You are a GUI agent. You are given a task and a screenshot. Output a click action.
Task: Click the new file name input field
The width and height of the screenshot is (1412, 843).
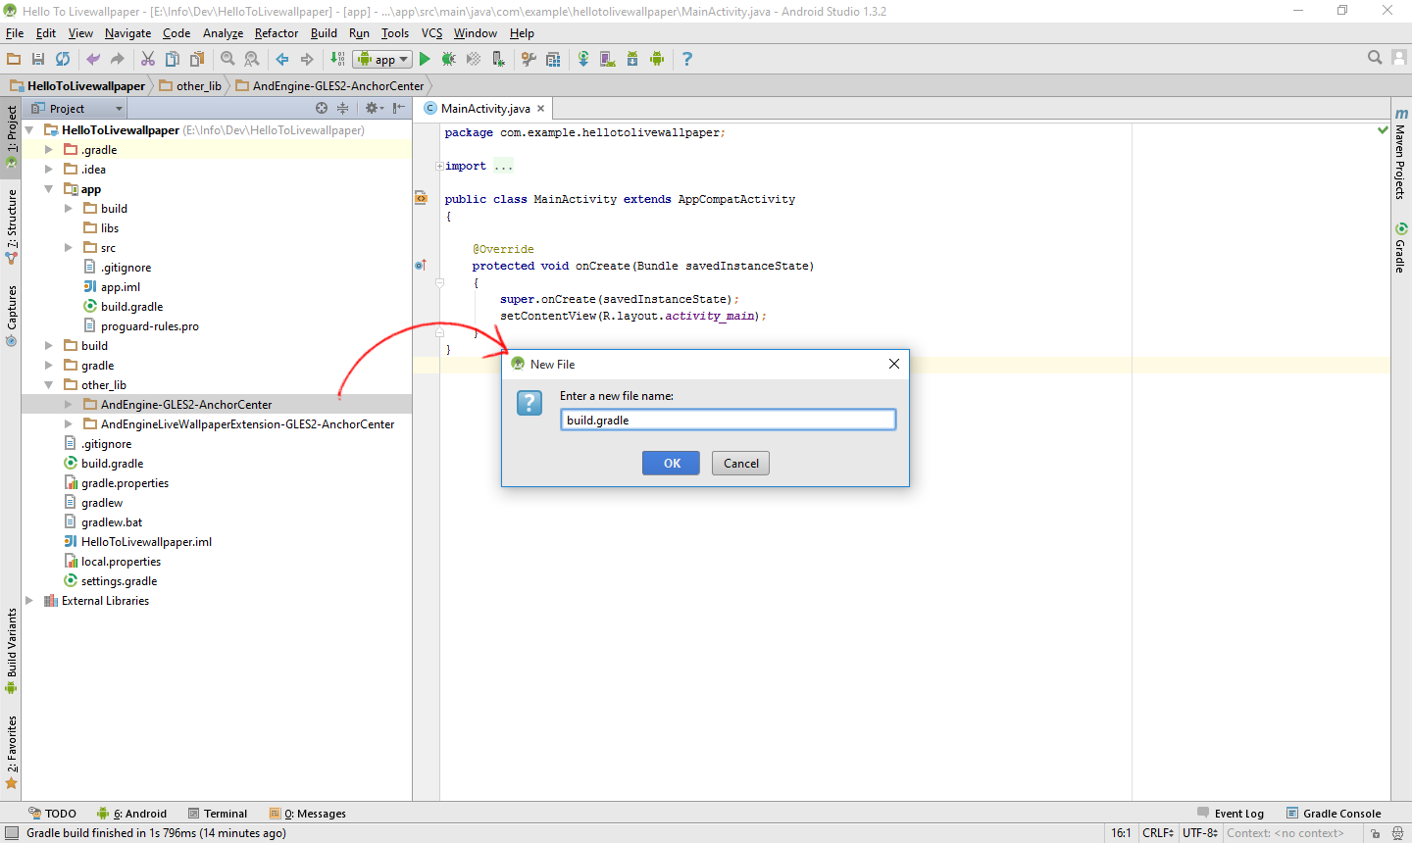click(x=729, y=420)
